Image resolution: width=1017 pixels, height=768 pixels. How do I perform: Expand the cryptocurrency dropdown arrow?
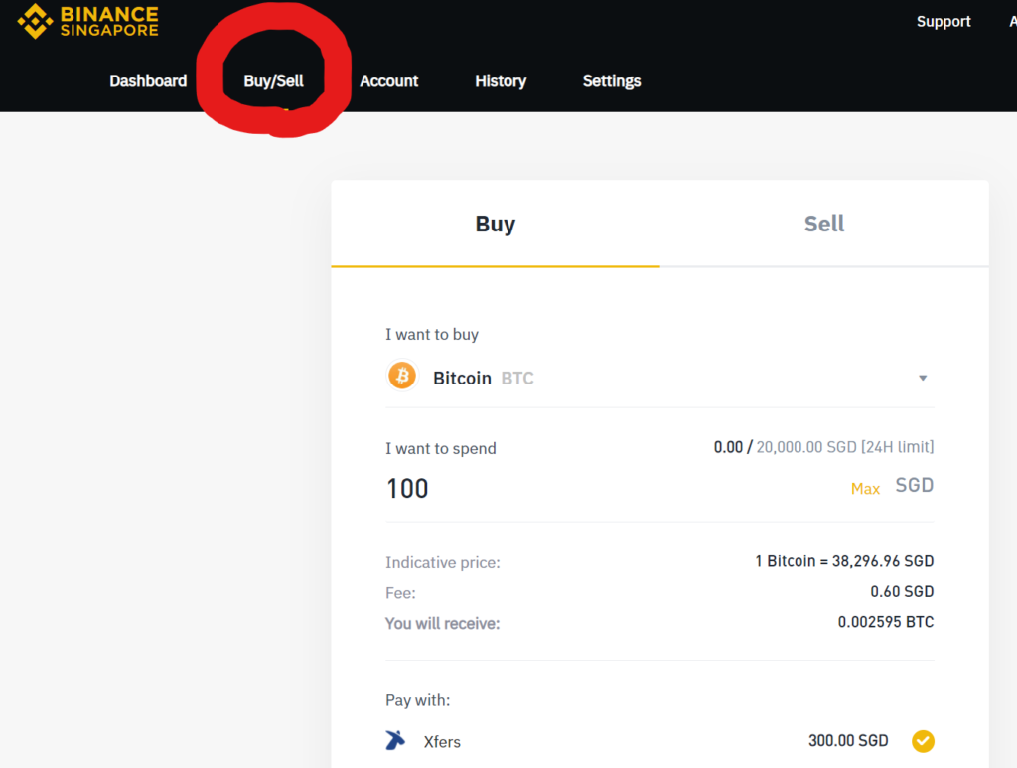[923, 378]
